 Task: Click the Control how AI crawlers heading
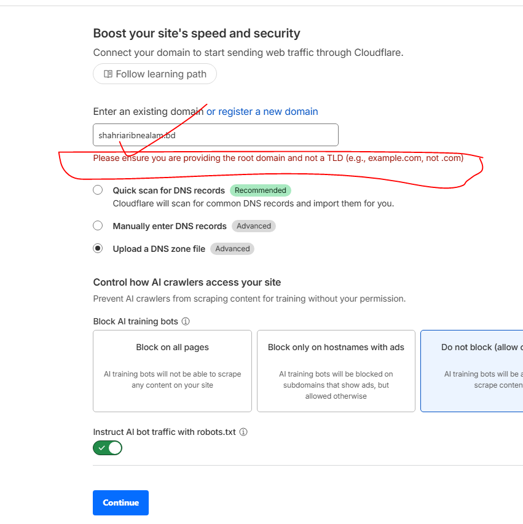click(187, 283)
